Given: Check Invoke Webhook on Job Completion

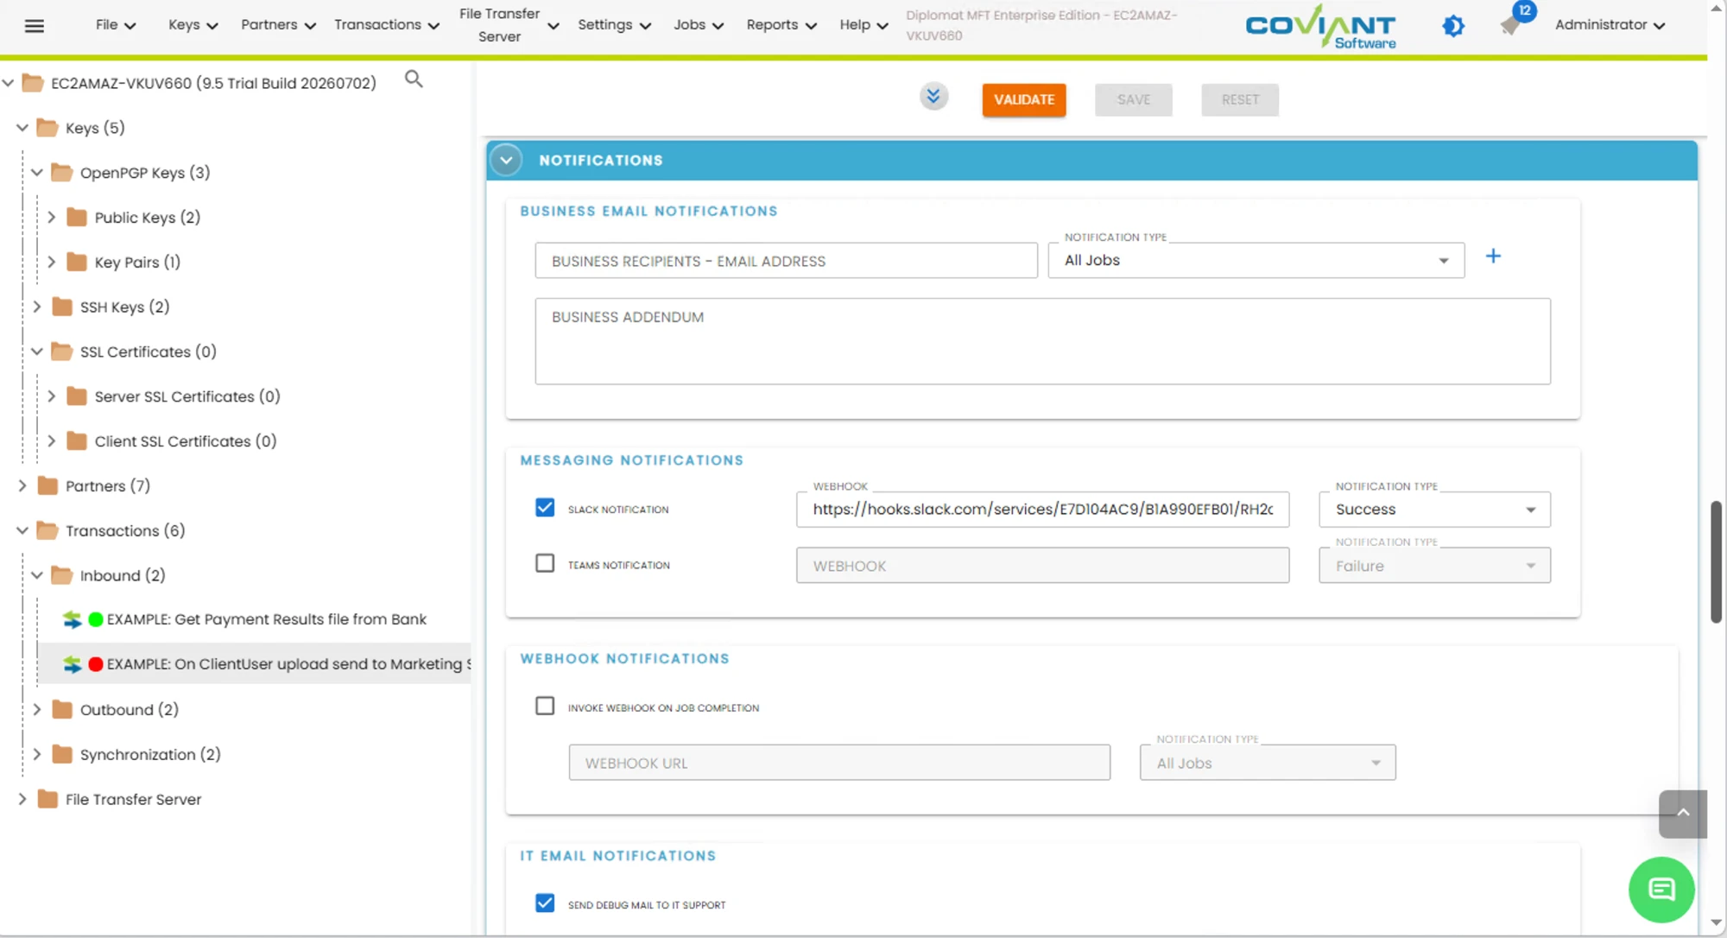Looking at the screenshot, I should point(545,707).
